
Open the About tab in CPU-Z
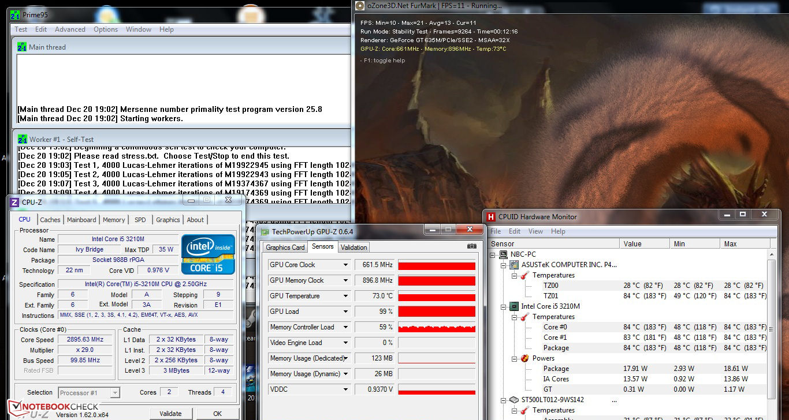pos(195,220)
